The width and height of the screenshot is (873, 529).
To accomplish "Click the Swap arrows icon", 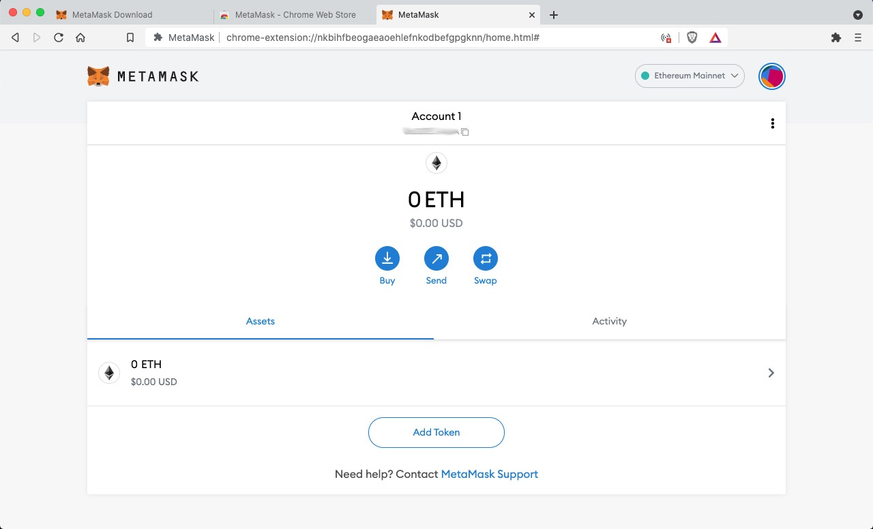I will pyautogui.click(x=486, y=258).
